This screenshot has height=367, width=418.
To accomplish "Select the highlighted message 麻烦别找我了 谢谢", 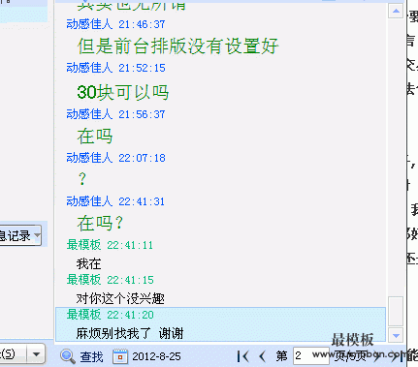I will click(x=130, y=333).
